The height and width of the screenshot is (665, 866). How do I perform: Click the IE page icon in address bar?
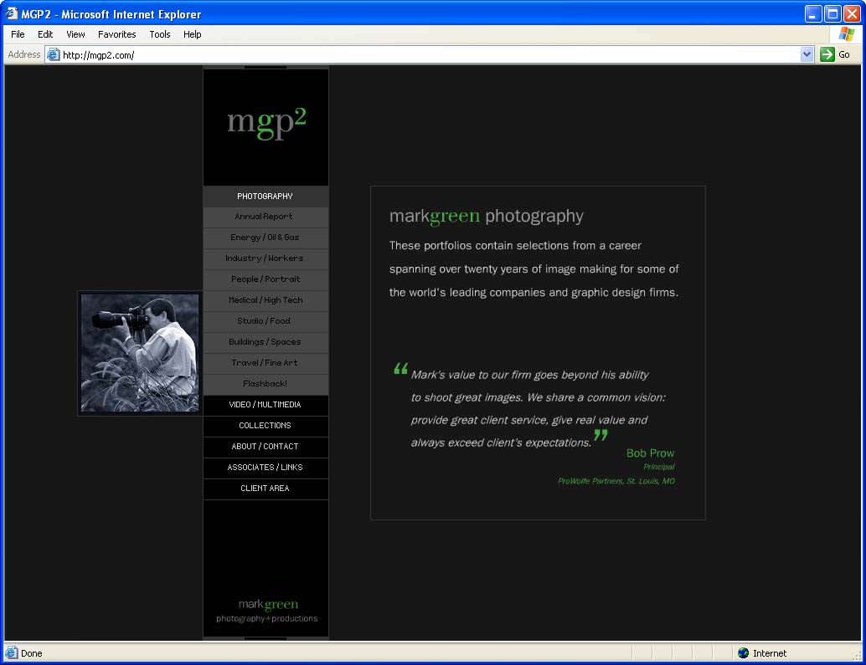(x=54, y=54)
